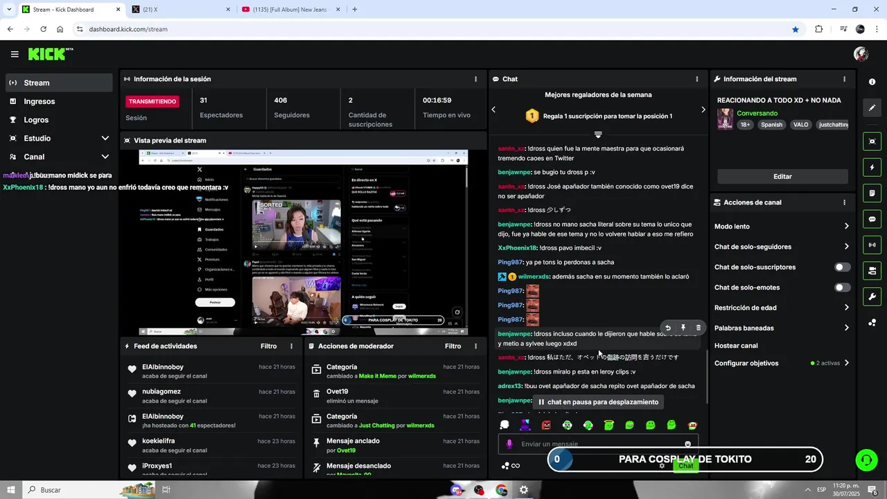Click the reply arrow on the hovered chat message

[667, 328]
